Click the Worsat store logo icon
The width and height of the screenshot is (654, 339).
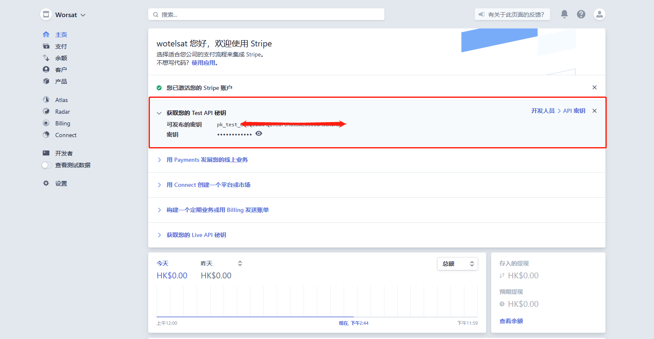coord(46,15)
